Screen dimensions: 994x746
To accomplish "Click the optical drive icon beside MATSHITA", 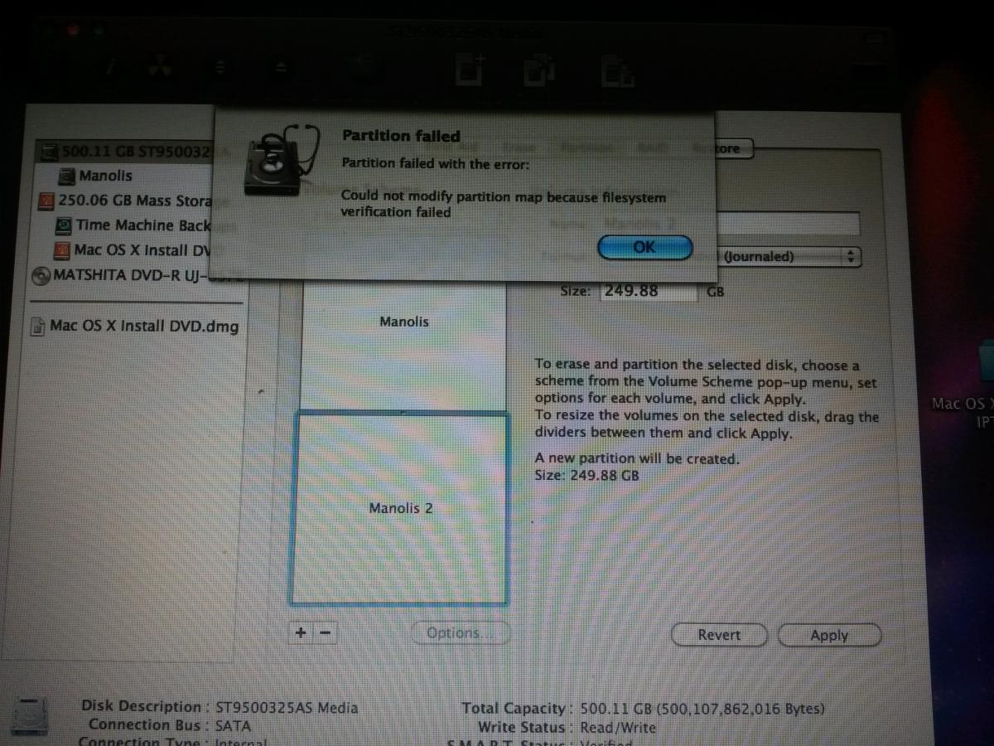I will [41, 275].
